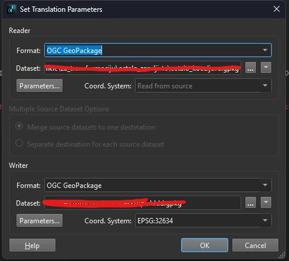Open Writer Parameters button
The image size is (289, 261).
click(40, 220)
